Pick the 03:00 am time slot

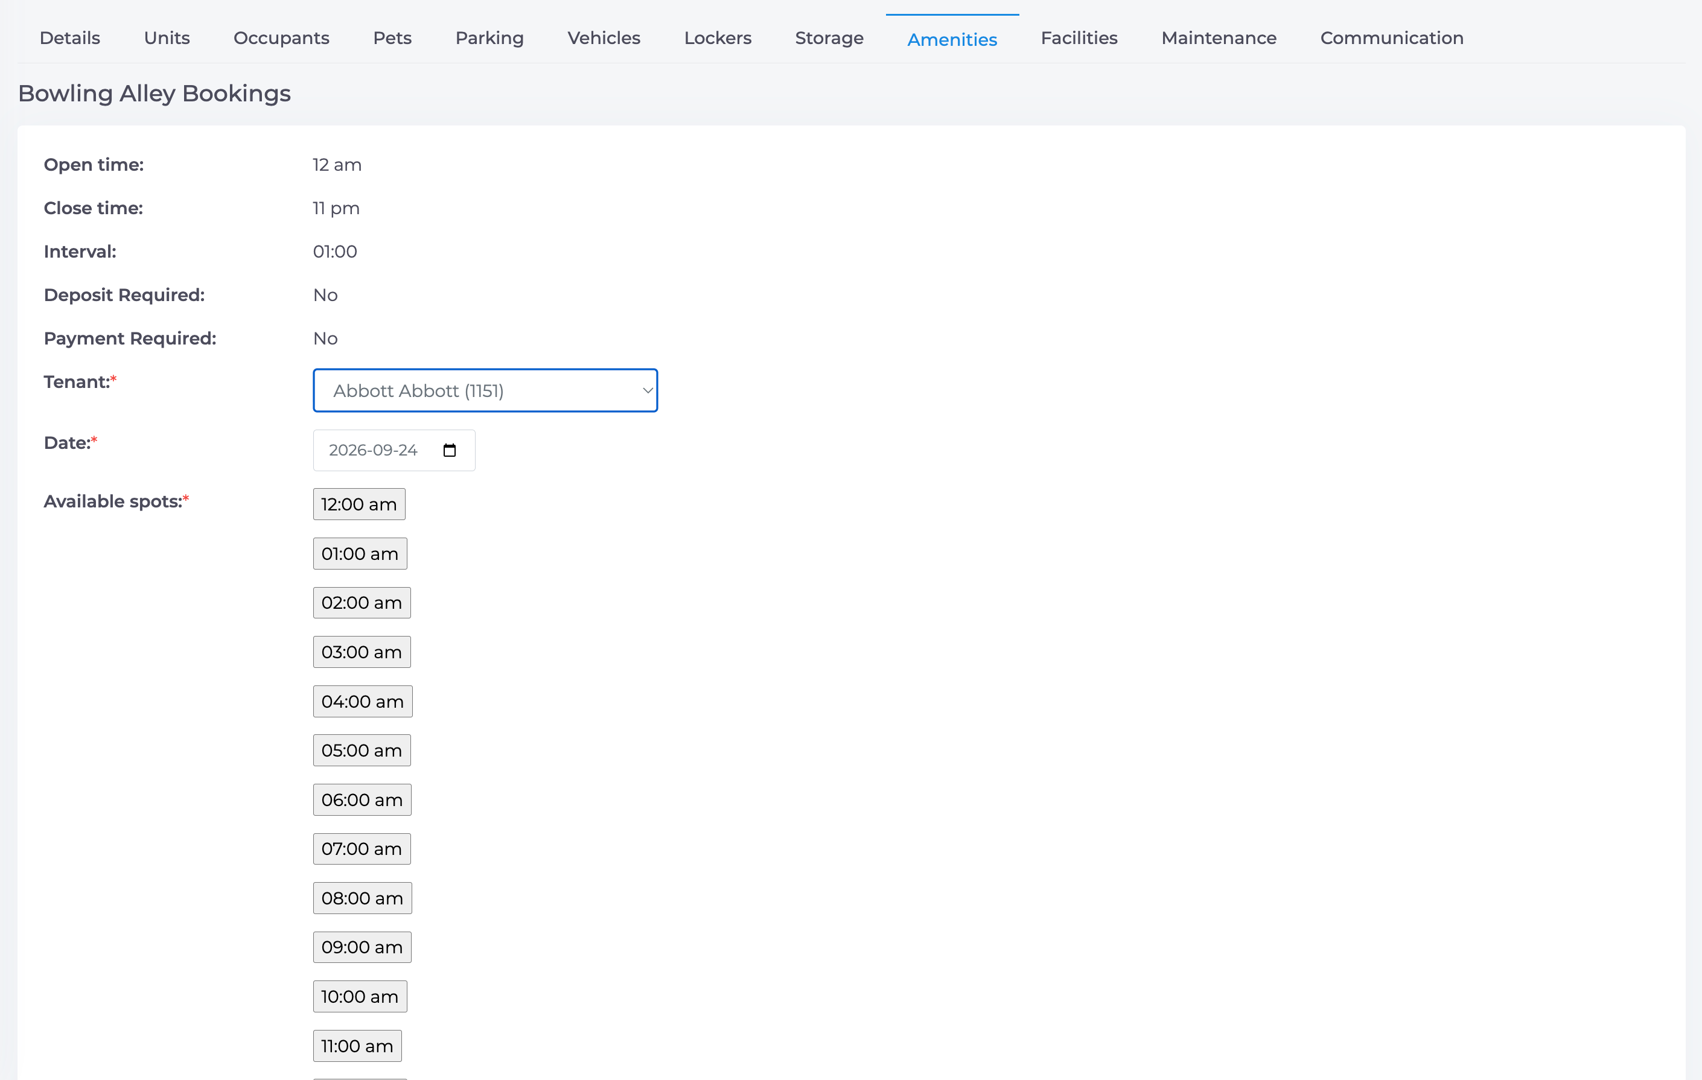362,652
